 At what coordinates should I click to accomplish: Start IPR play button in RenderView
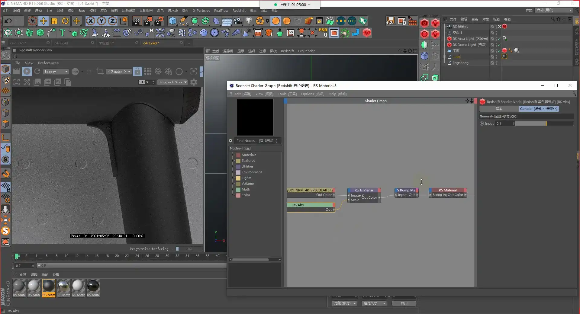pyautogui.click(x=27, y=72)
